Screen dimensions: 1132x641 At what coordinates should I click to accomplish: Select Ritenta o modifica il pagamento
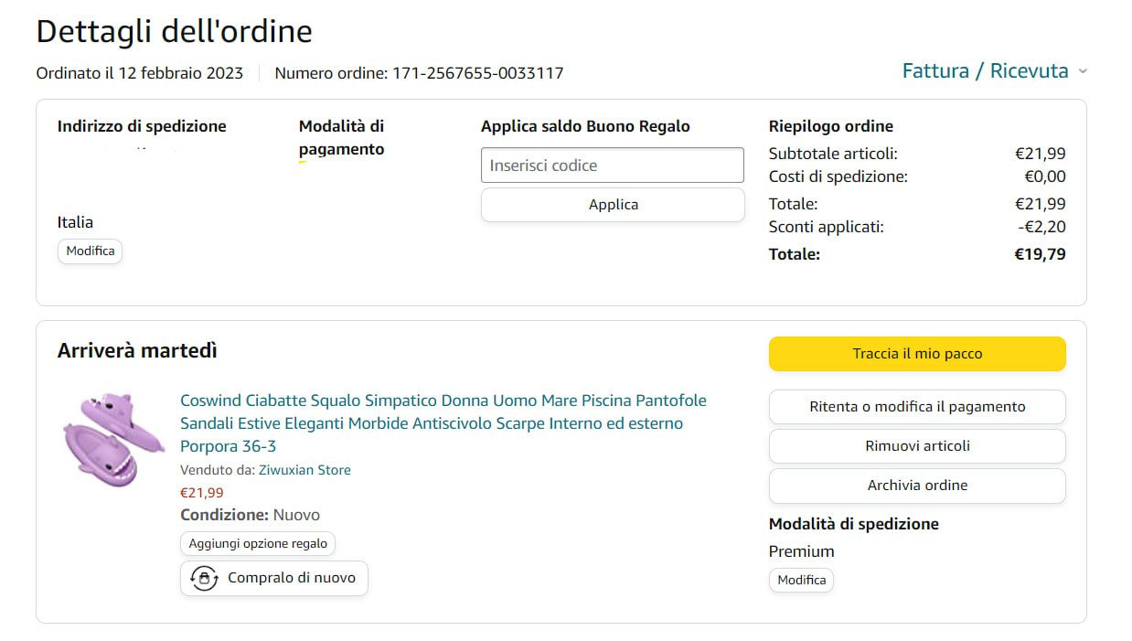point(917,407)
